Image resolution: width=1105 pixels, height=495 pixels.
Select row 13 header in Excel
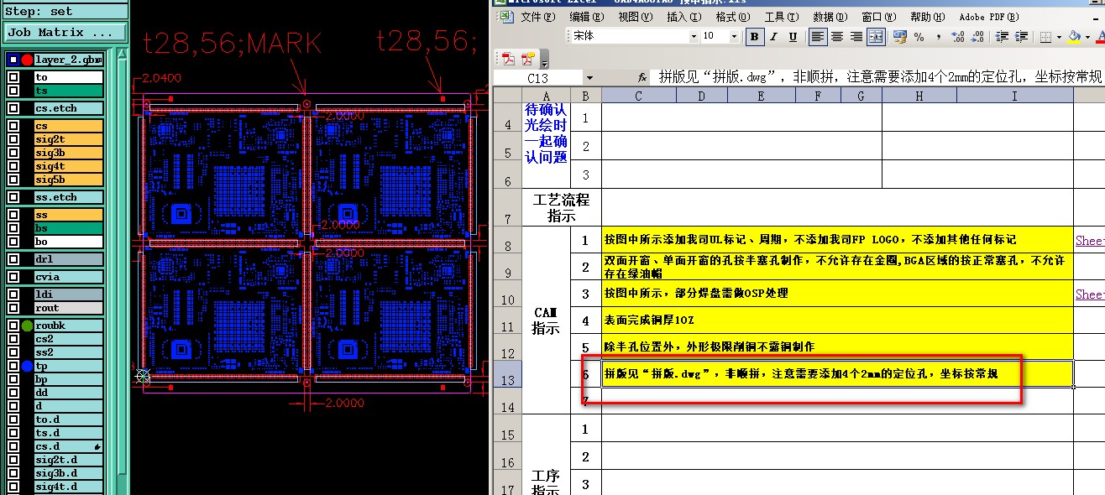(x=507, y=373)
